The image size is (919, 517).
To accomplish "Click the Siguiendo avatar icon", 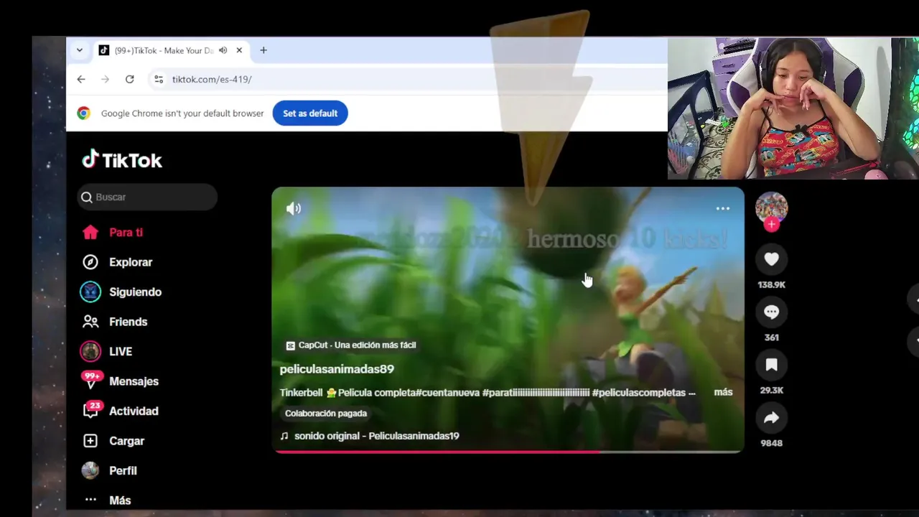I will [x=90, y=292].
